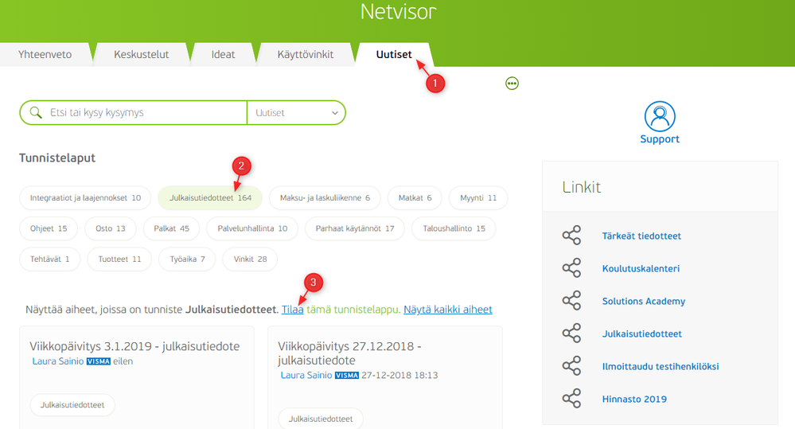Click share icon beside Tärkeät tiedotteet

point(571,236)
